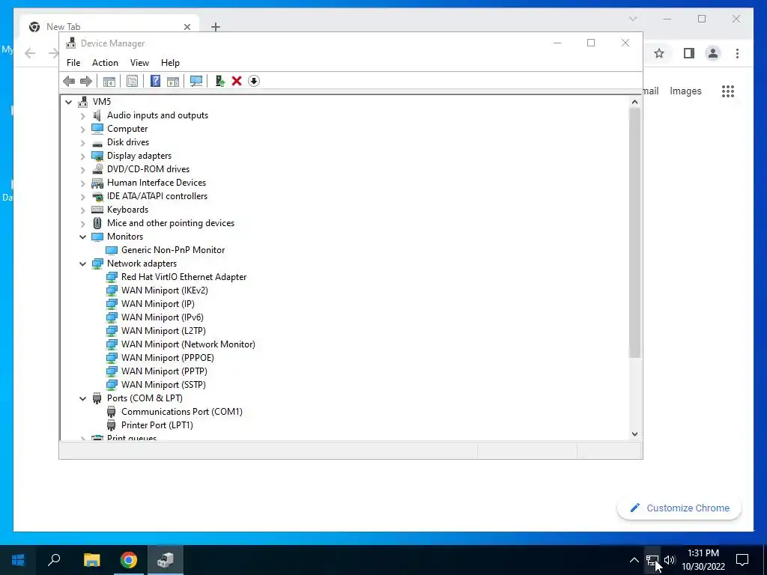The width and height of the screenshot is (767, 575).
Task: Open the Action menu
Action: pyautogui.click(x=105, y=63)
